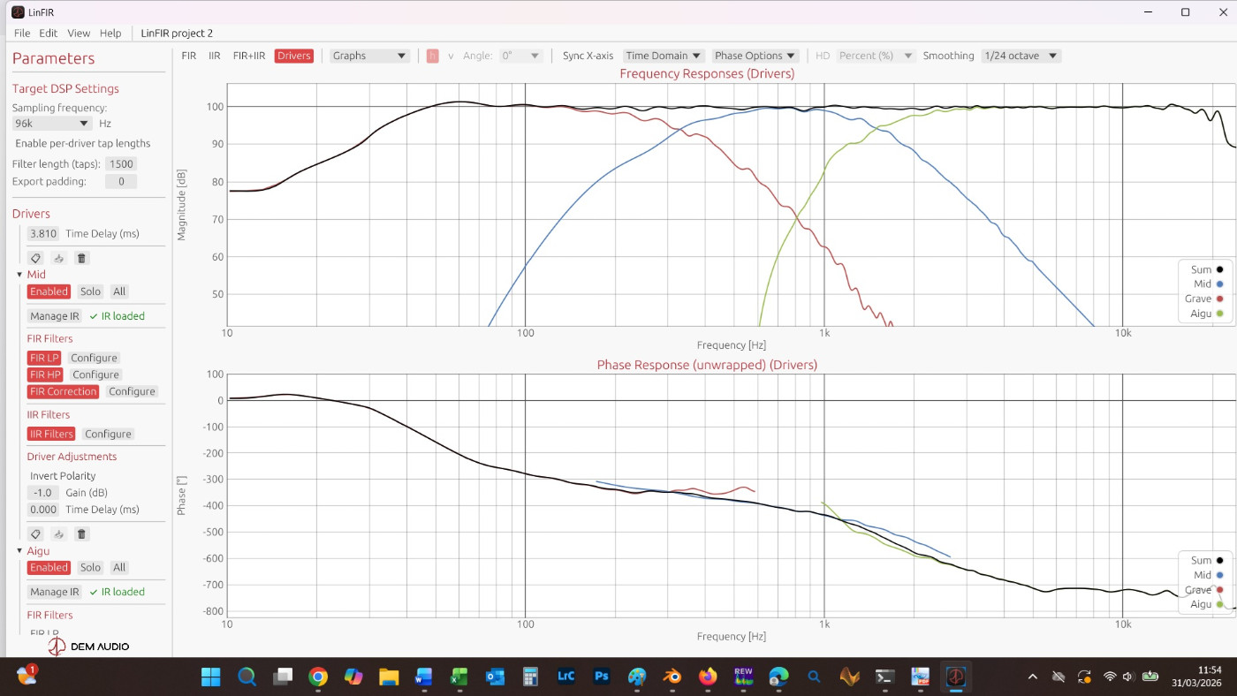Viewport: 1237px width, 696px height.
Task: Click the duplicate icon above Mid heading
Action: click(x=58, y=258)
